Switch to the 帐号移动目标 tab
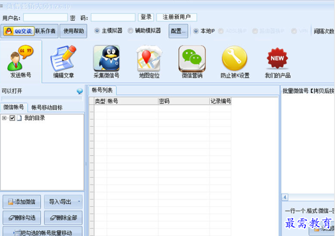335x236 pixels. pyautogui.click(x=47, y=108)
